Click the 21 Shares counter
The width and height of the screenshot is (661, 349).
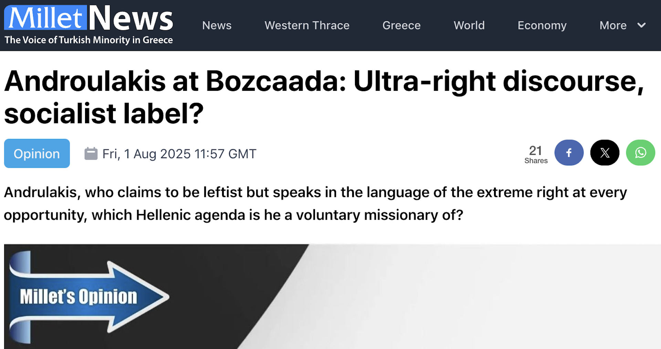(536, 154)
